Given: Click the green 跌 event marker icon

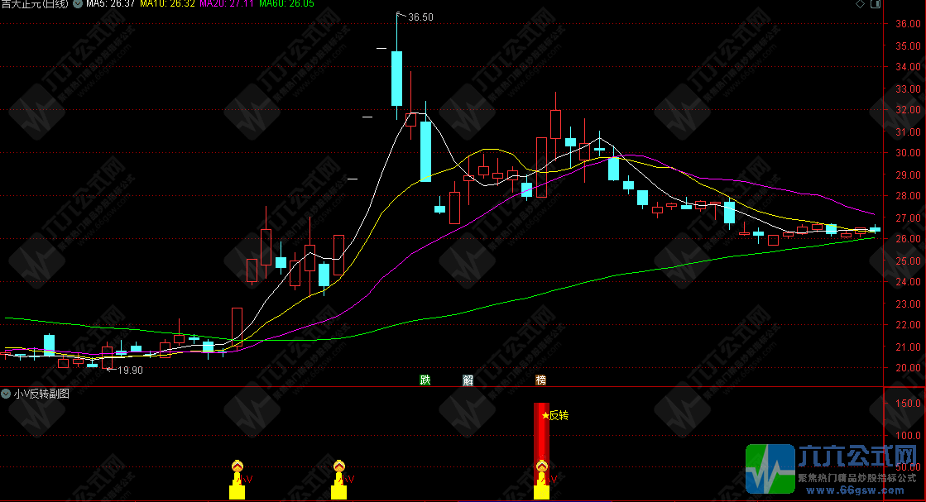Looking at the screenshot, I should pos(425,380).
